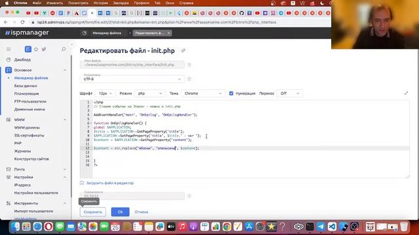Viewport: 419px width, 235px height.
Task: Open the Закладки menu in the menu bar
Action: coord(120,3)
